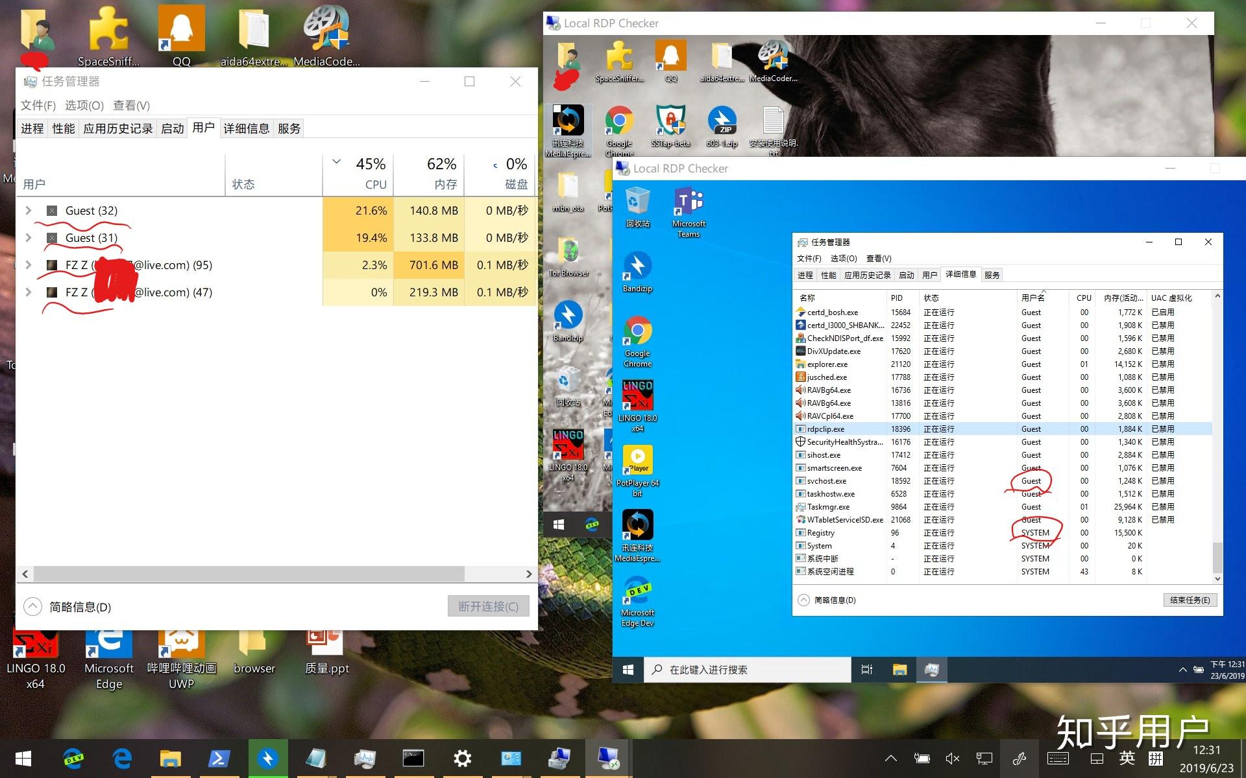
Task: Launch Microsoft Teams in RDP window
Action: (689, 212)
